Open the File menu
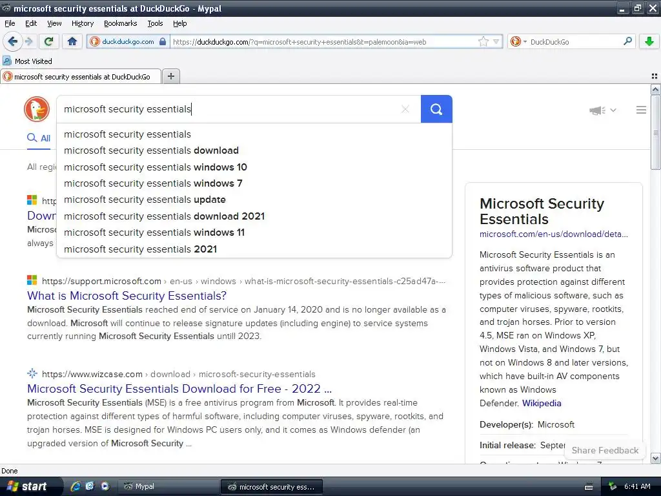661x496 pixels. pyautogui.click(x=10, y=23)
